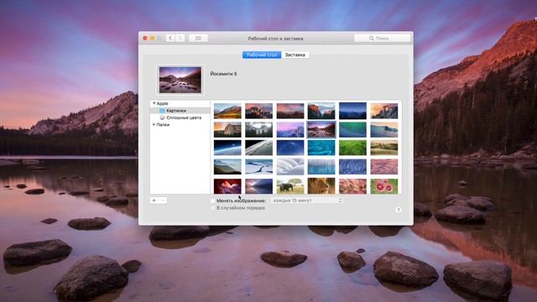Collapse the Apple group disclosure triangle

click(x=154, y=103)
